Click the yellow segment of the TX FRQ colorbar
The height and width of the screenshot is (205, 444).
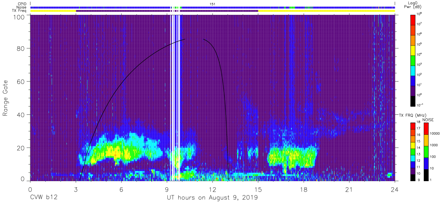(x=413, y=145)
